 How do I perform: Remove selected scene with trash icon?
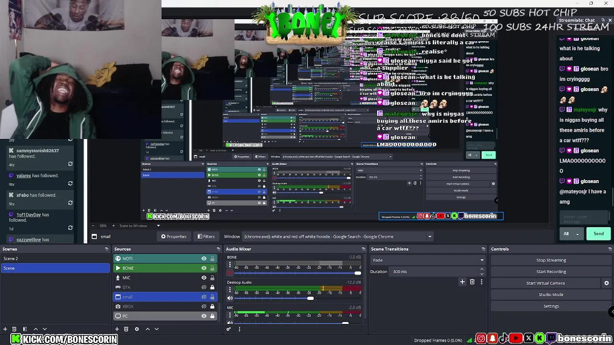pos(14,329)
